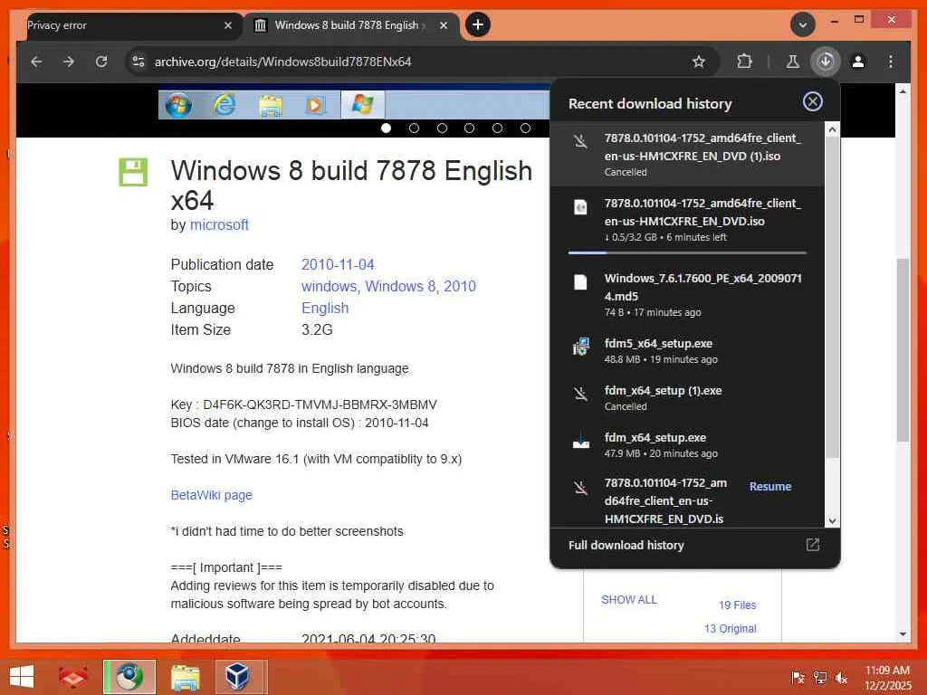927x695 pixels.
Task: Click the cancelled icon for DVD (1).iso
Action: coord(580,140)
